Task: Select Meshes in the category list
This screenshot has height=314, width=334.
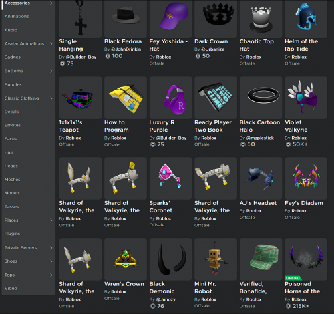Action: (12, 180)
